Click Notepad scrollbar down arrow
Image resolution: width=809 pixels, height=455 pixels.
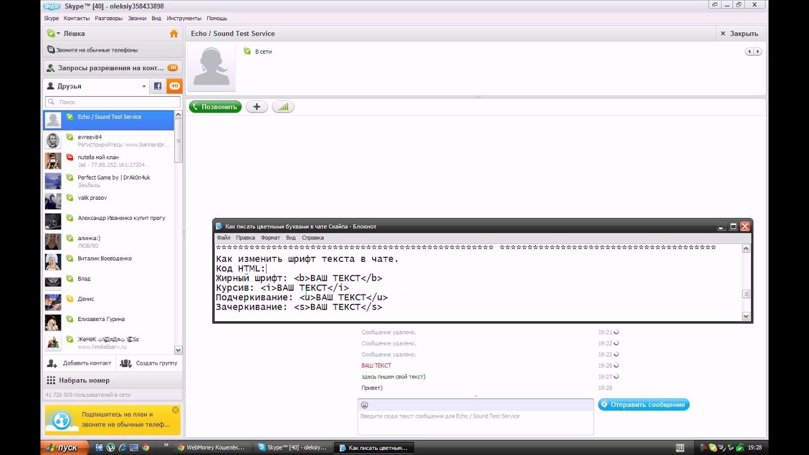coord(746,317)
